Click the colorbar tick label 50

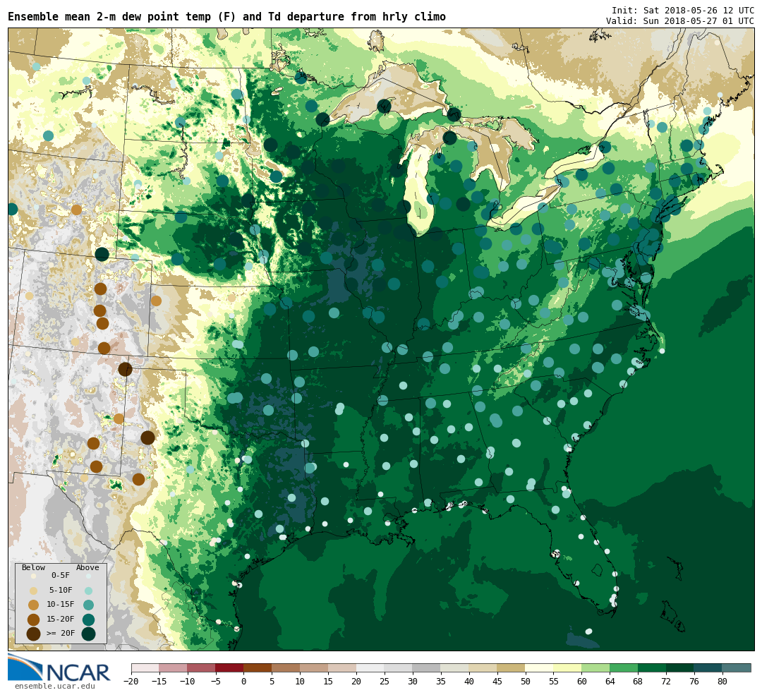coord(526,682)
